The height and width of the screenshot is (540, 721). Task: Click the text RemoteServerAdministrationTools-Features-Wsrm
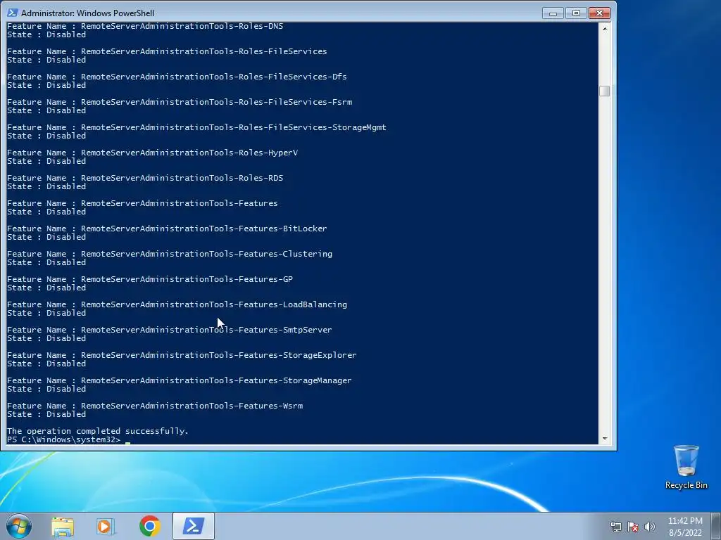pyautogui.click(x=192, y=406)
